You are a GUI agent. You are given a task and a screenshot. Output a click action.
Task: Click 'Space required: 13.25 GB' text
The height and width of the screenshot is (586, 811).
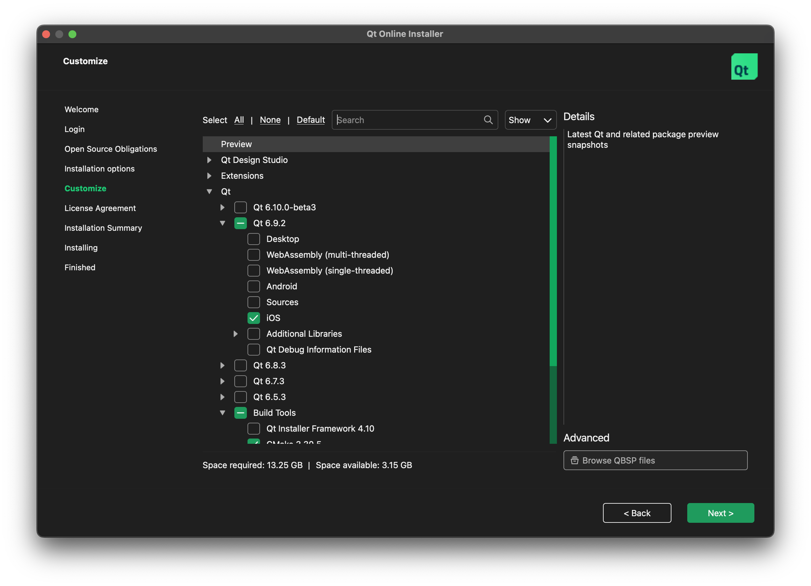[x=252, y=465]
